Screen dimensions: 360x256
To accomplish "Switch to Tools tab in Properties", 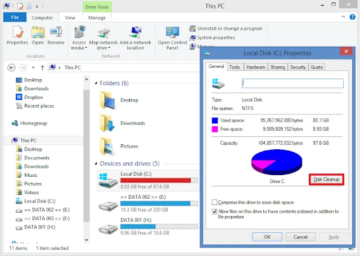I will [x=235, y=67].
